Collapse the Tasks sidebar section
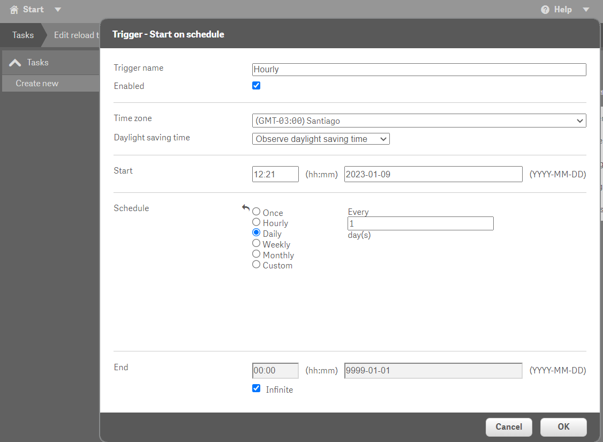Viewport: 603px width, 442px height. (x=15, y=62)
